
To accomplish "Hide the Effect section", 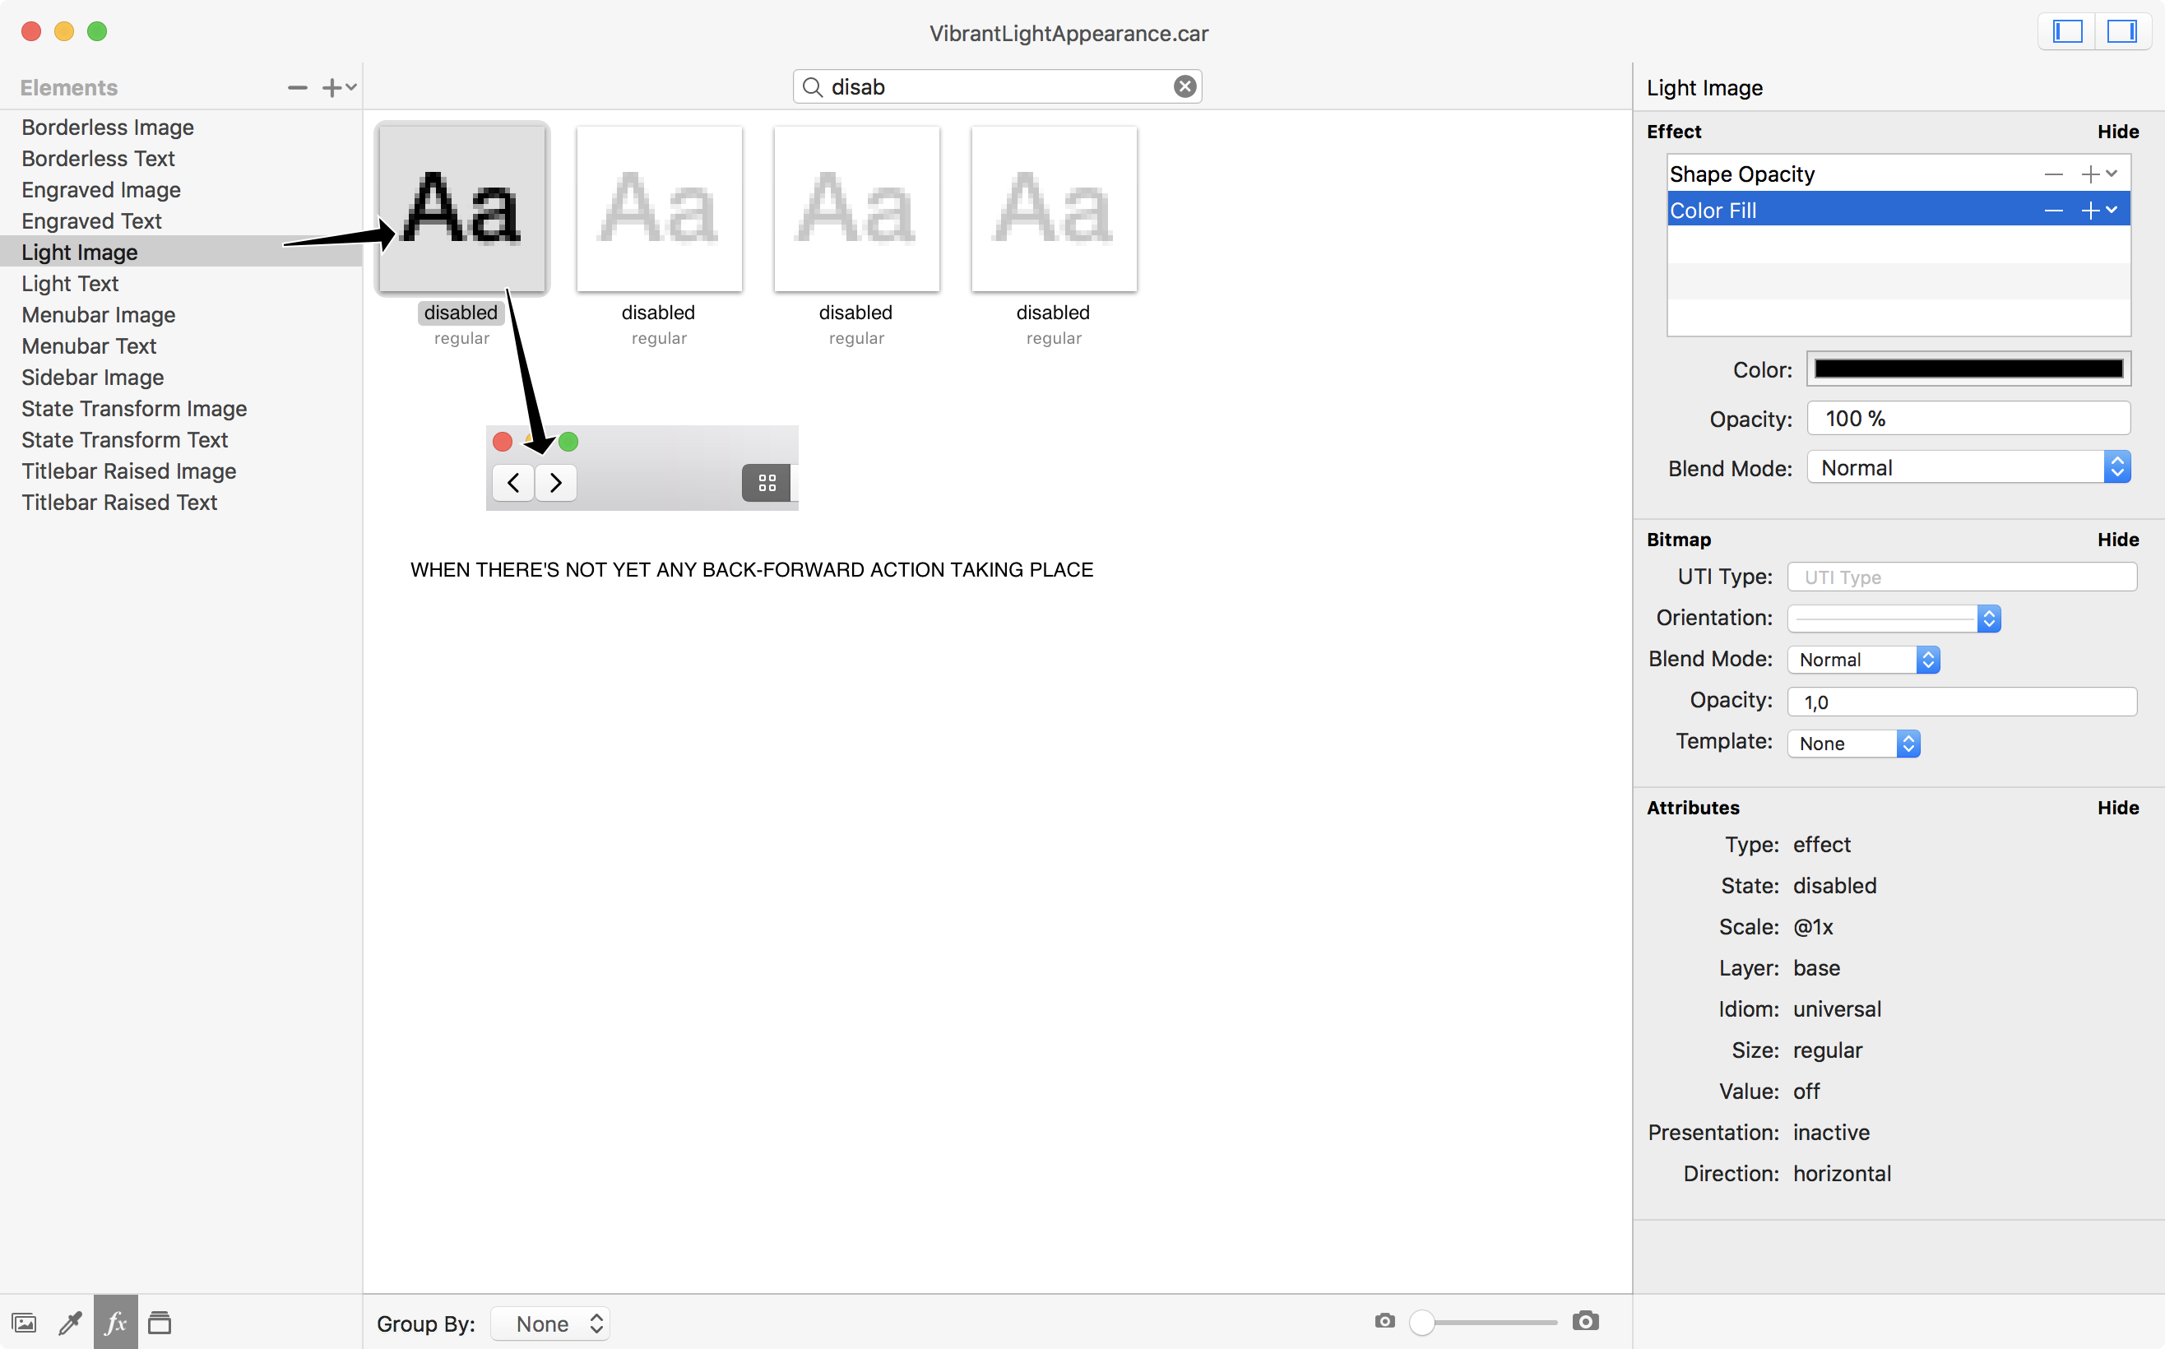I will coord(2118,131).
